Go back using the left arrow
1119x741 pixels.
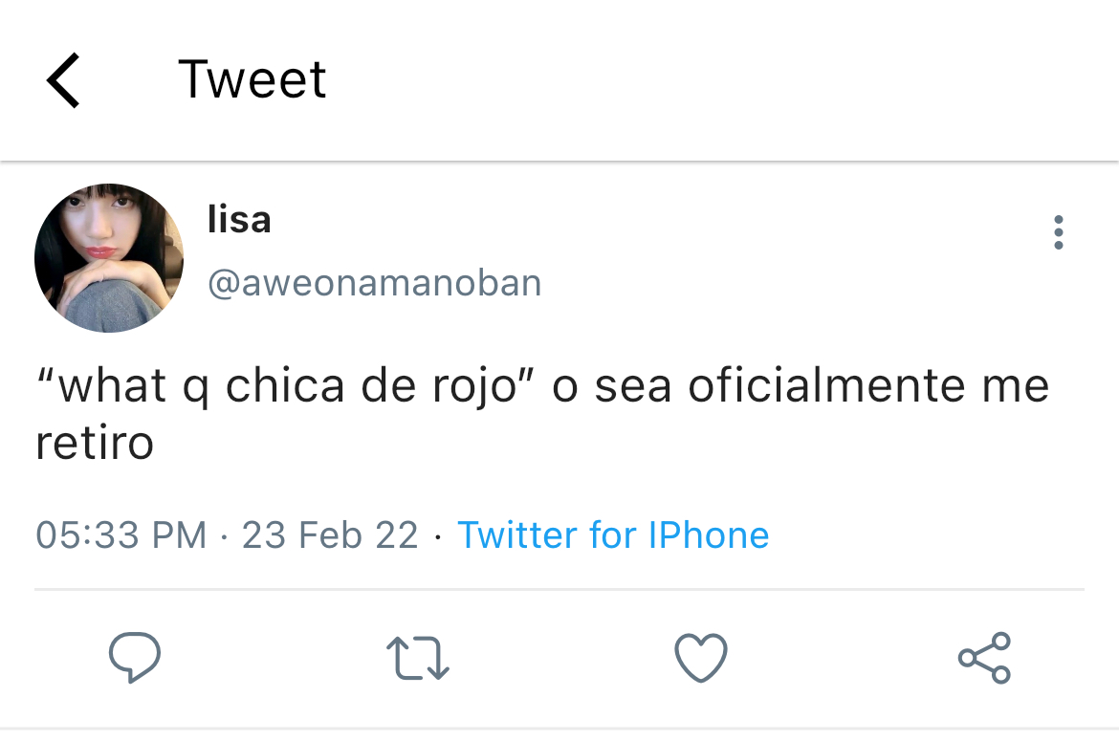(x=63, y=80)
